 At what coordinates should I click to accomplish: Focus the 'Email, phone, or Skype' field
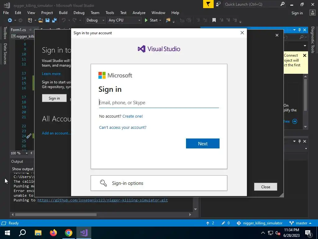[x=159, y=103]
